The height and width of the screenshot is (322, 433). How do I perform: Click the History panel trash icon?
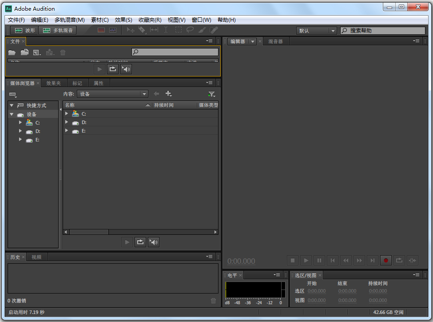click(x=214, y=301)
